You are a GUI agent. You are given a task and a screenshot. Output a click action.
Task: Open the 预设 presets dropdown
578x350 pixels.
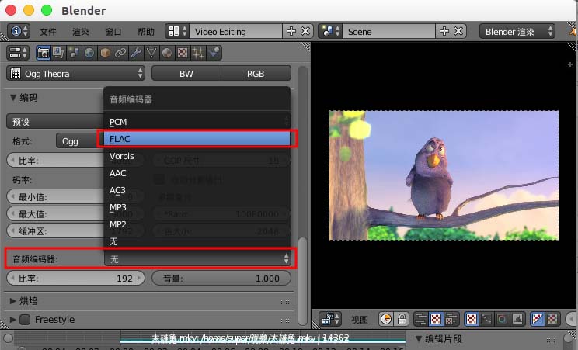tap(55, 122)
